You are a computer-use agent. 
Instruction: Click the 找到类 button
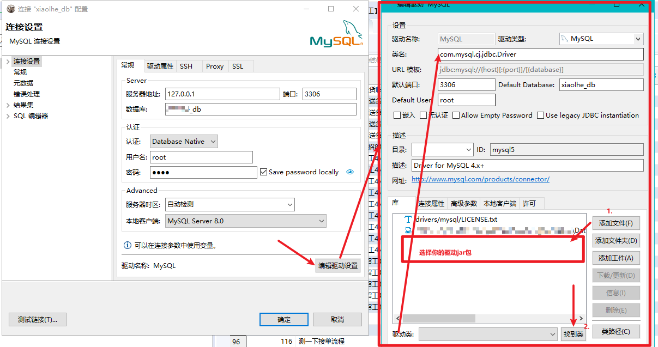(x=574, y=334)
